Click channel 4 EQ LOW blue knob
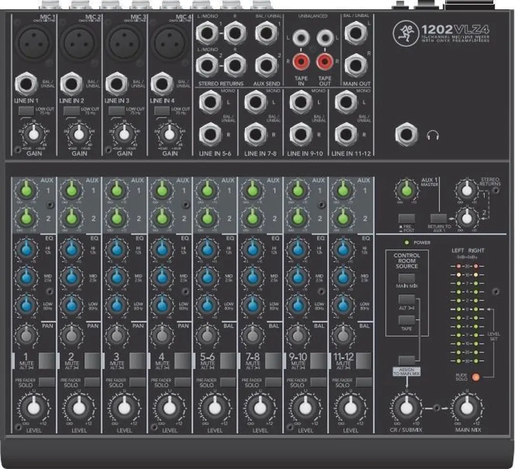This screenshot has width=515, height=469. point(162,305)
